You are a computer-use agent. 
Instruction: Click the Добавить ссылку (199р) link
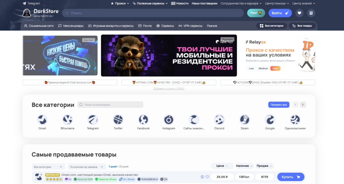pos(169,88)
